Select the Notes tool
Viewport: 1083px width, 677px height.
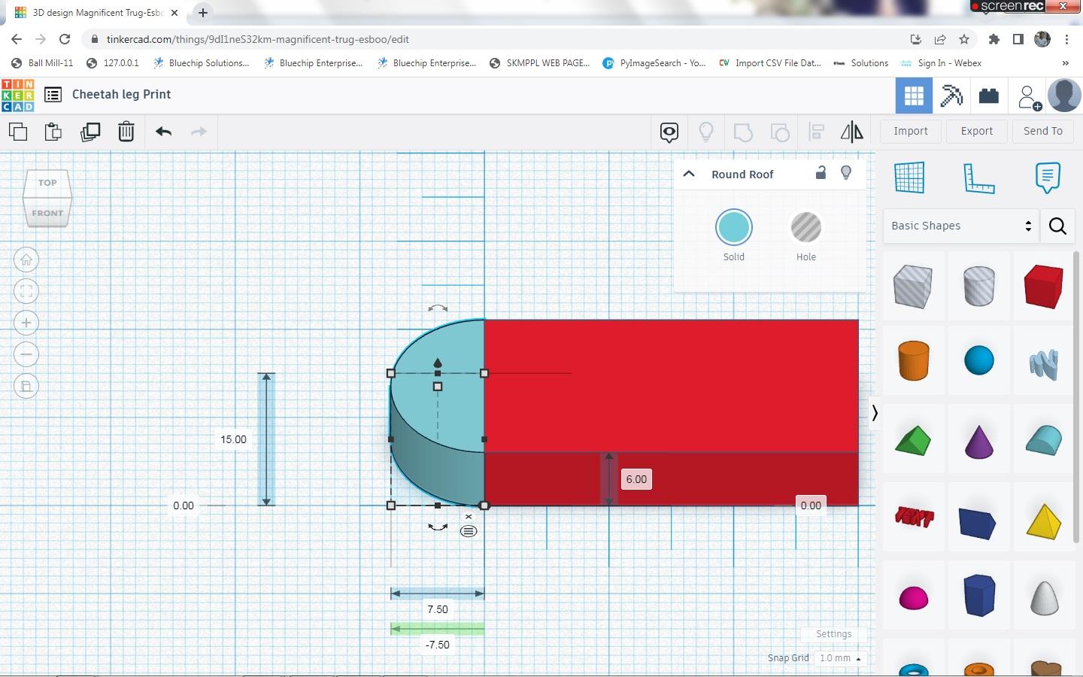pos(1048,178)
